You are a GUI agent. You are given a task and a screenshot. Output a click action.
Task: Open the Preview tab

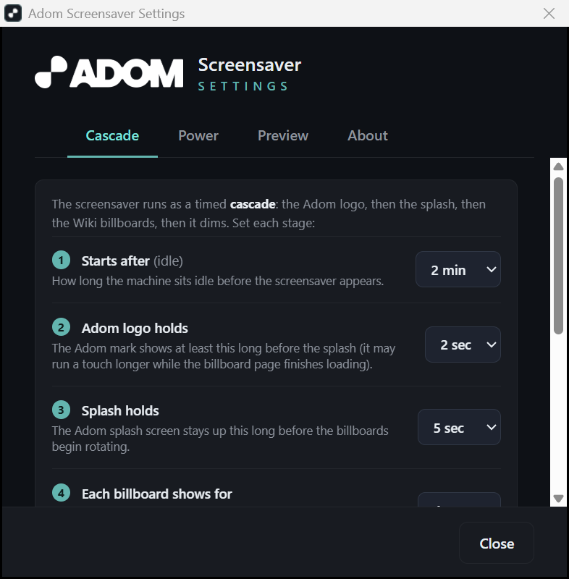pyautogui.click(x=283, y=135)
